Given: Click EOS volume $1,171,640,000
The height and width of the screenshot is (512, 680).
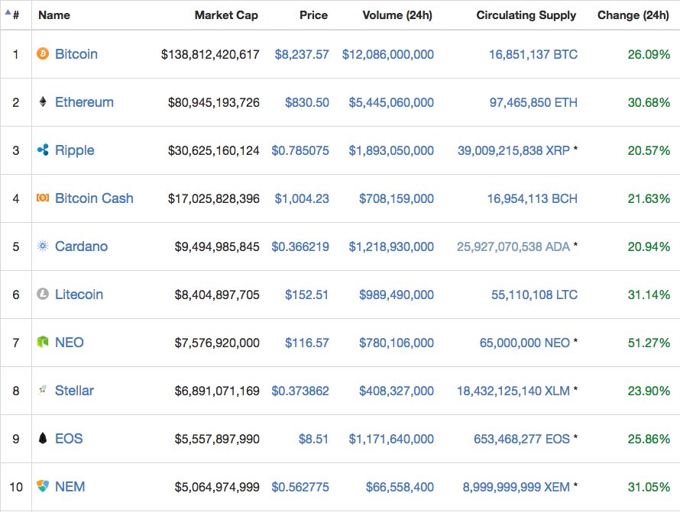Looking at the screenshot, I should coord(391,440).
